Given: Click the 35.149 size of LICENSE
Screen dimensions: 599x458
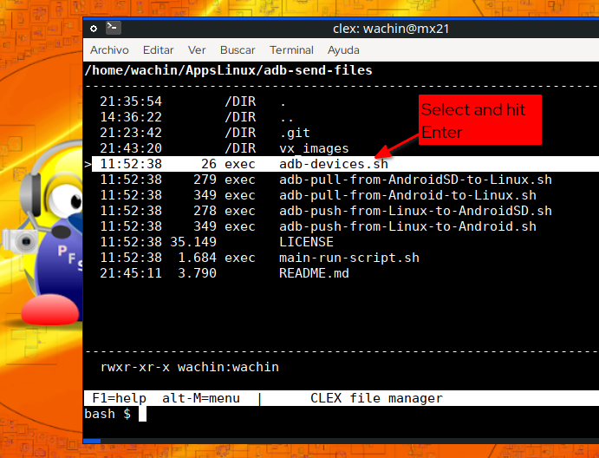Looking at the screenshot, I should tap(193, 242).
